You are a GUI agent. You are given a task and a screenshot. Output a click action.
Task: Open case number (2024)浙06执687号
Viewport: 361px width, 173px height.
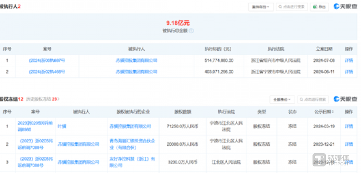click(x=47, y=60)
